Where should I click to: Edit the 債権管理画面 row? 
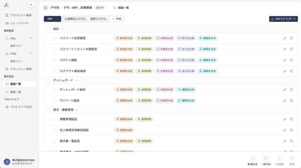click(x=285, y=119)
